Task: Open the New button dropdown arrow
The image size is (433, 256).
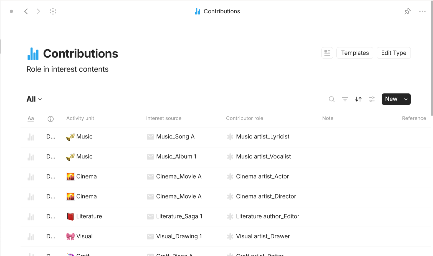Action: click(x=406, y=99)
